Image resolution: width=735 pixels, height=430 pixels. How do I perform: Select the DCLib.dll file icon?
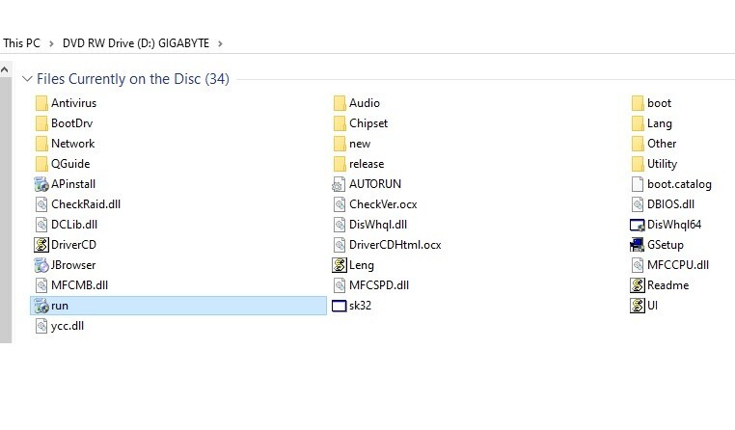(41, 225)
